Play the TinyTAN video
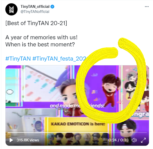The image size is (153, 149). pyautogui.click(x=11, y=140)
